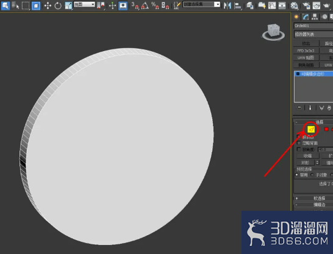This screenshot has height=254, width=333.
Task: Click the FFD 3x3x3 modifier button
Action: (x=306, y=51)
